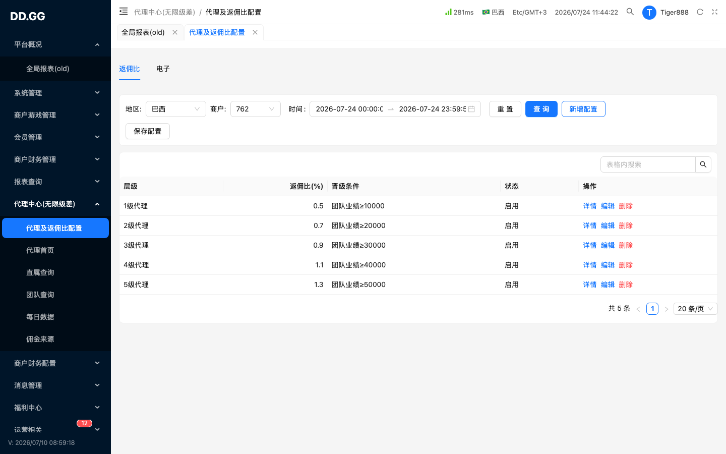Collapse the 代理中心(无限级差) menu group

(55, 204)
